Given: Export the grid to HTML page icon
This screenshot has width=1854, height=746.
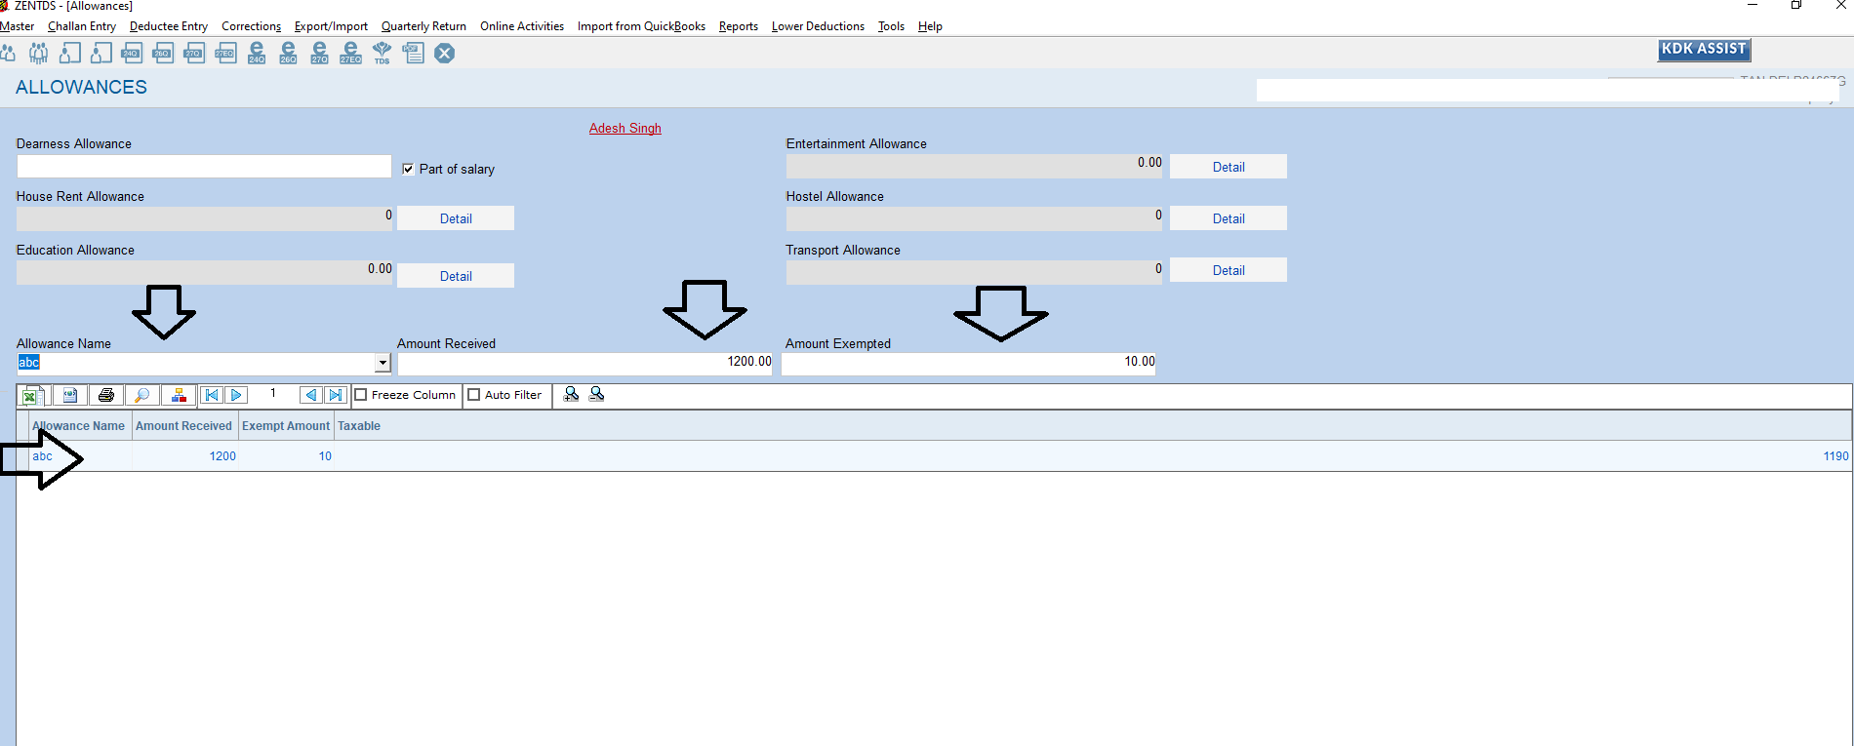Looking at the screenshot, I should coord(69,395).
